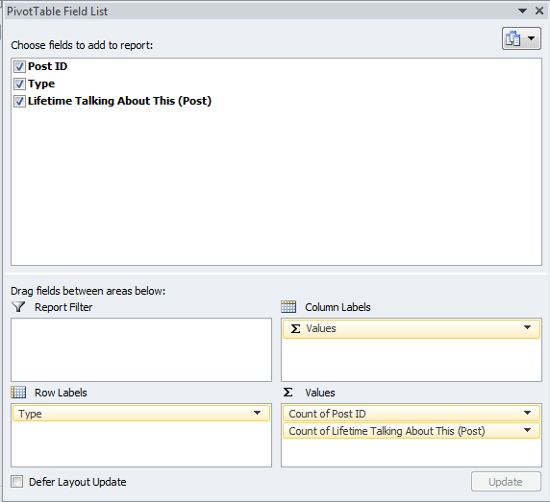The width and height of the screenshot is (550, 502).
Task: Open the task pane options arrow in the title bar
Action: [x=522, y=12]
